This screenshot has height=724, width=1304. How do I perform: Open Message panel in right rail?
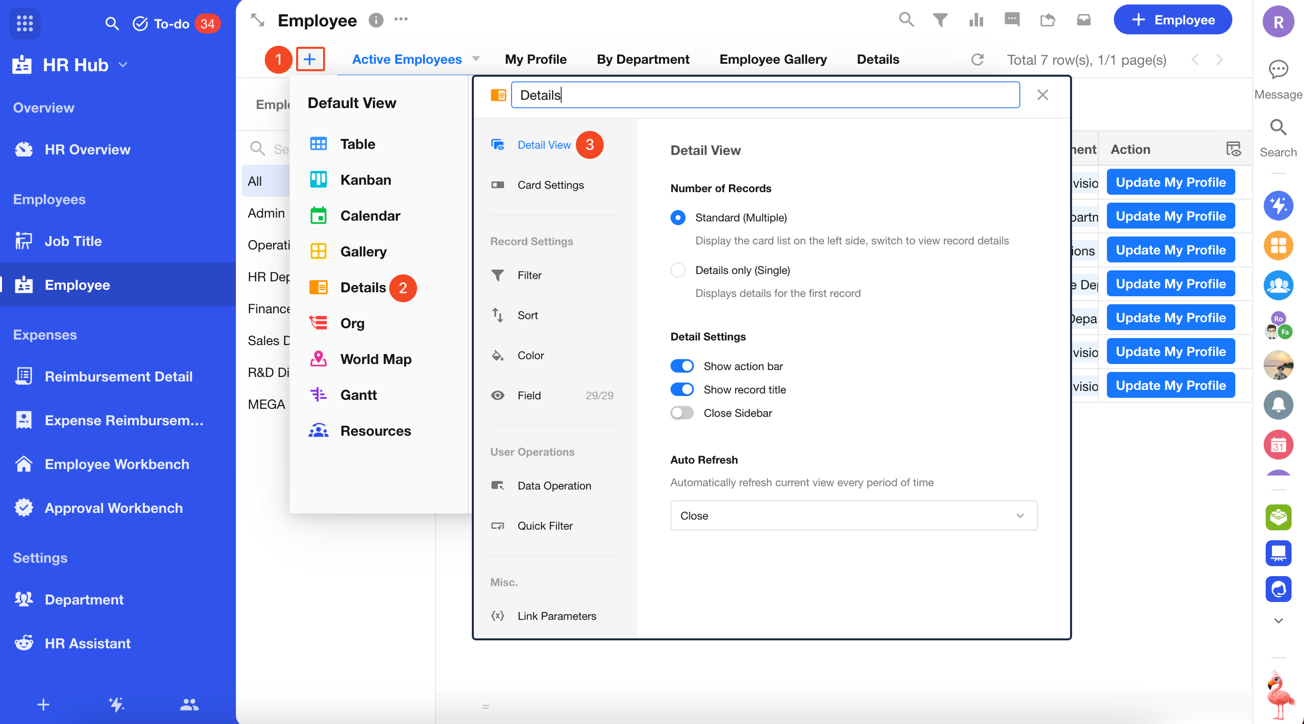pos(1278,80)
